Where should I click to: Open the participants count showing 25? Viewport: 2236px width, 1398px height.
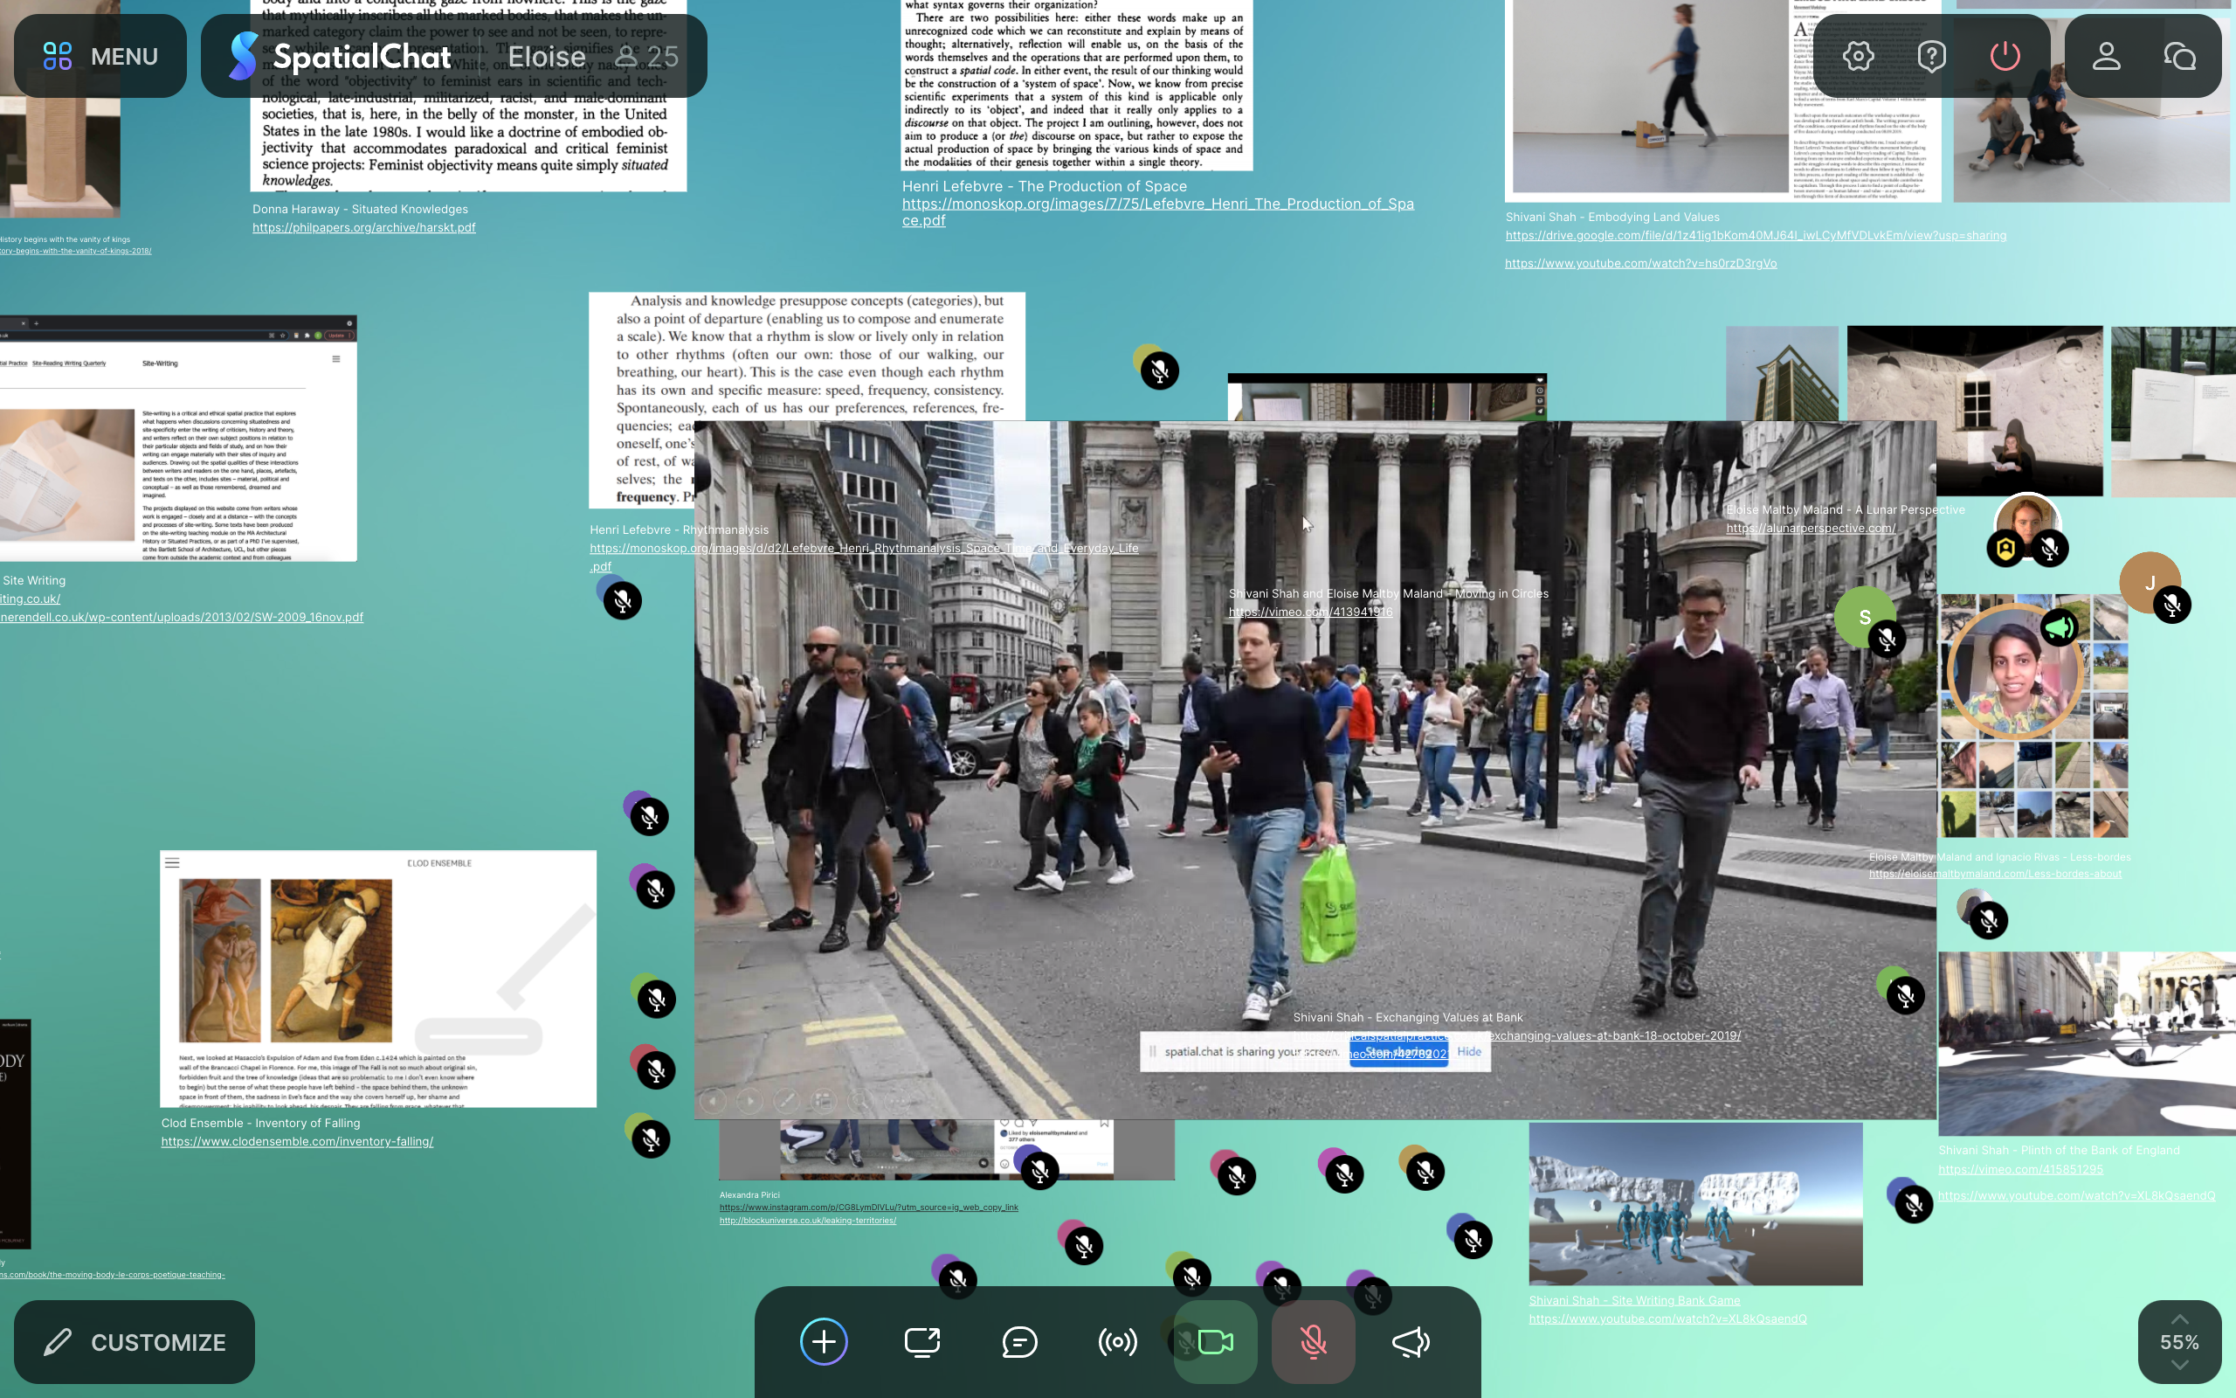point(648,58)
